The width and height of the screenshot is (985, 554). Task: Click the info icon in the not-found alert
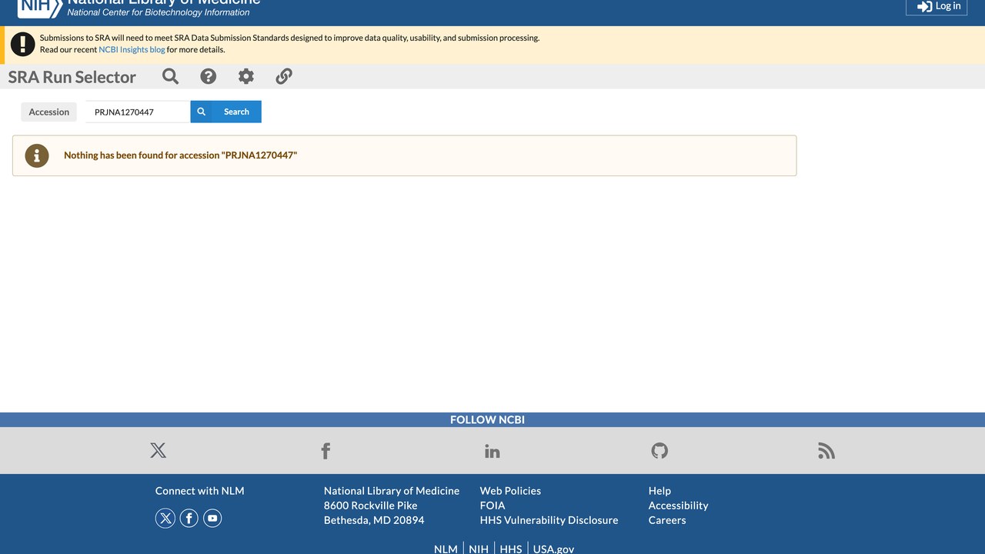(37, 155)
